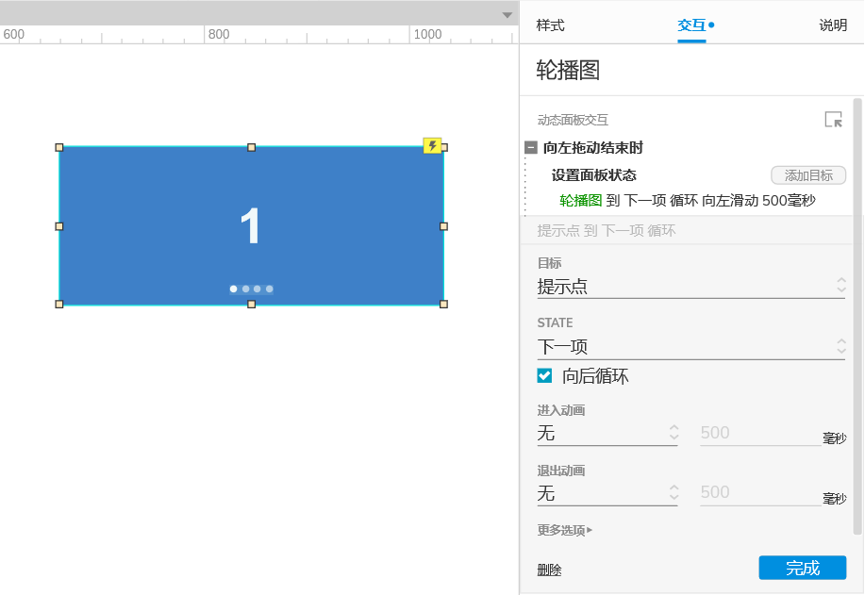865x595 pixels.
Task: Click the carousel panel showing 1
Action: 251,225
